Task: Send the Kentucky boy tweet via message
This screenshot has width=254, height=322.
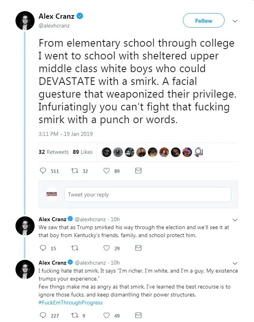Action: click(138, 248)
